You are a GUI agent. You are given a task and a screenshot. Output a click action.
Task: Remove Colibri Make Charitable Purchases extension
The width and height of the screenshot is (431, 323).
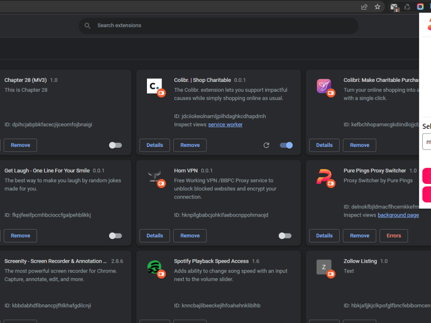[359, 145]
